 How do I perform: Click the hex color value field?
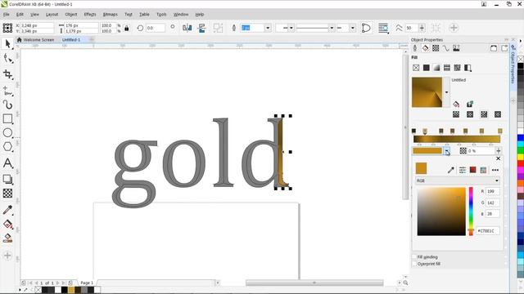(x=488, y=230)
